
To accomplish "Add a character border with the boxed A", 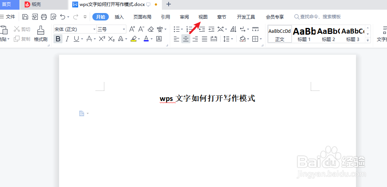I will tap(159, 39).
